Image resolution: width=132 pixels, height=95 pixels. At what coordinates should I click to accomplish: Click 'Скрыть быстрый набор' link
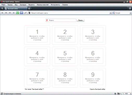pyautogui.click(x=97, y=89)
